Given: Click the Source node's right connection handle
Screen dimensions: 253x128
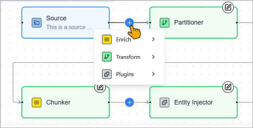Looking at the screenshot, I should click(x=109, y=23).
